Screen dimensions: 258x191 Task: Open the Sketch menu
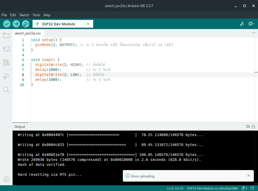24,15
